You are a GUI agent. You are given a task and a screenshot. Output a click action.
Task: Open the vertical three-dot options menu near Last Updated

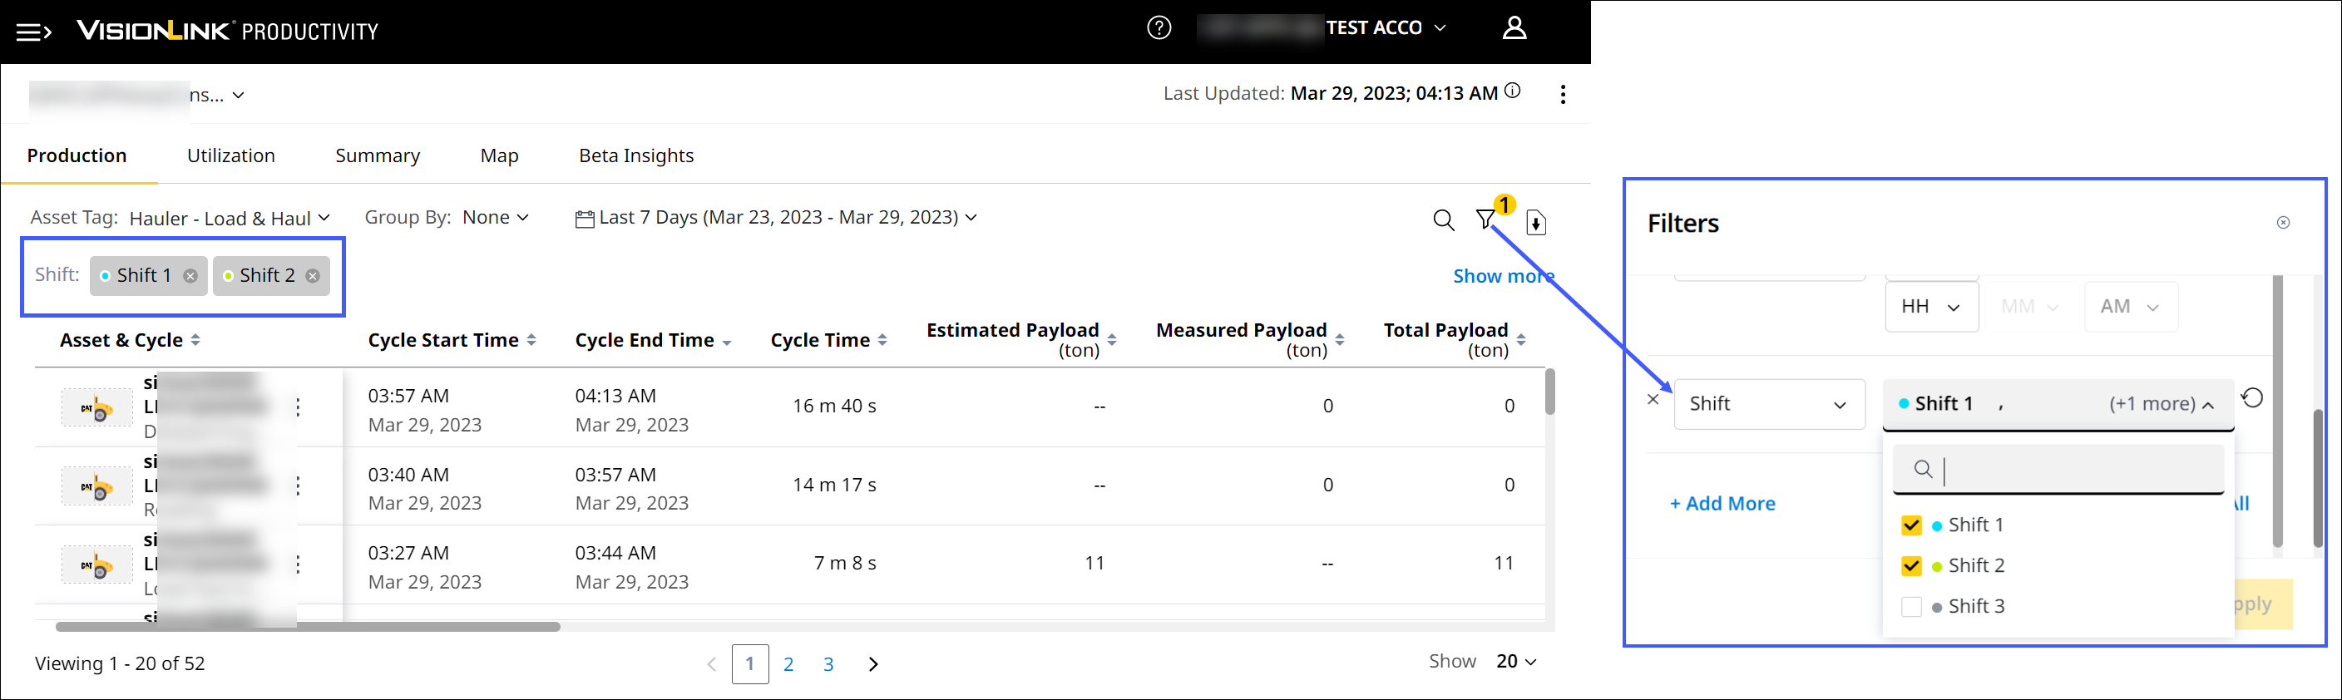pos(1562,95)
